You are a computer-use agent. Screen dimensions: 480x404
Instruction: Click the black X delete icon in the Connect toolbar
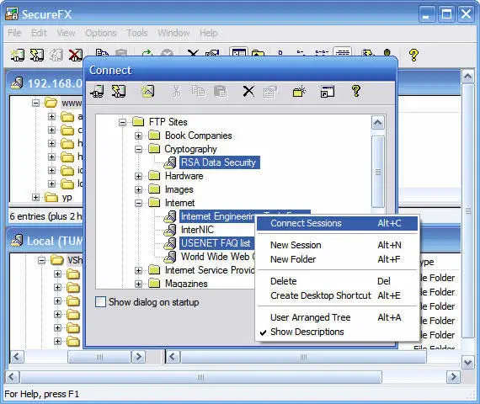tap(248, 91)
